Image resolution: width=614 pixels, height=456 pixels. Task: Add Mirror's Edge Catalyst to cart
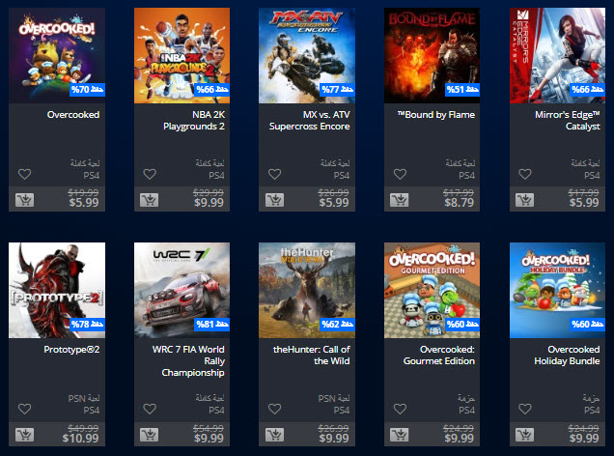pyautogui.click(x=525, y=200)
